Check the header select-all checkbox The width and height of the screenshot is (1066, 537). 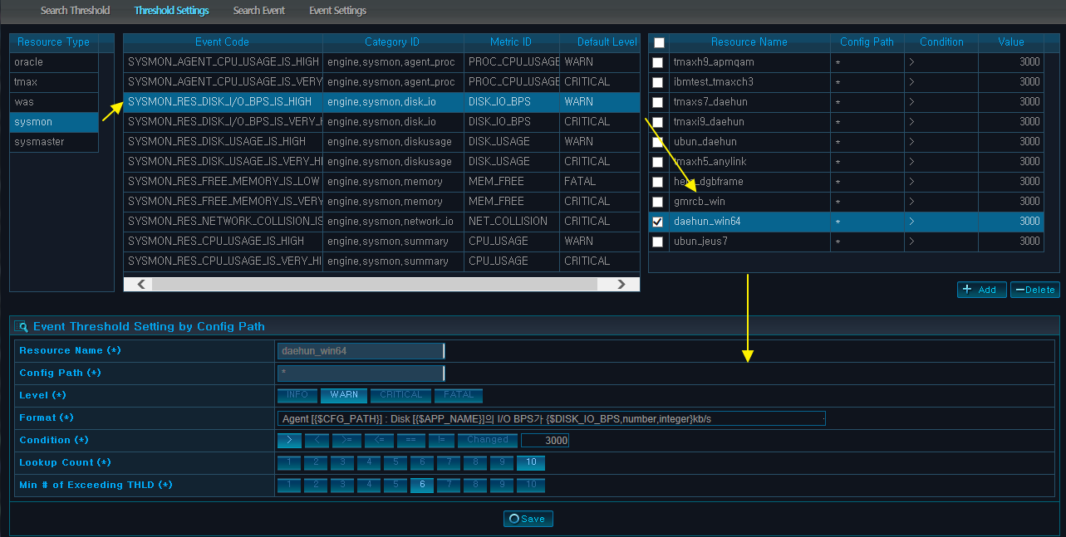659,42
